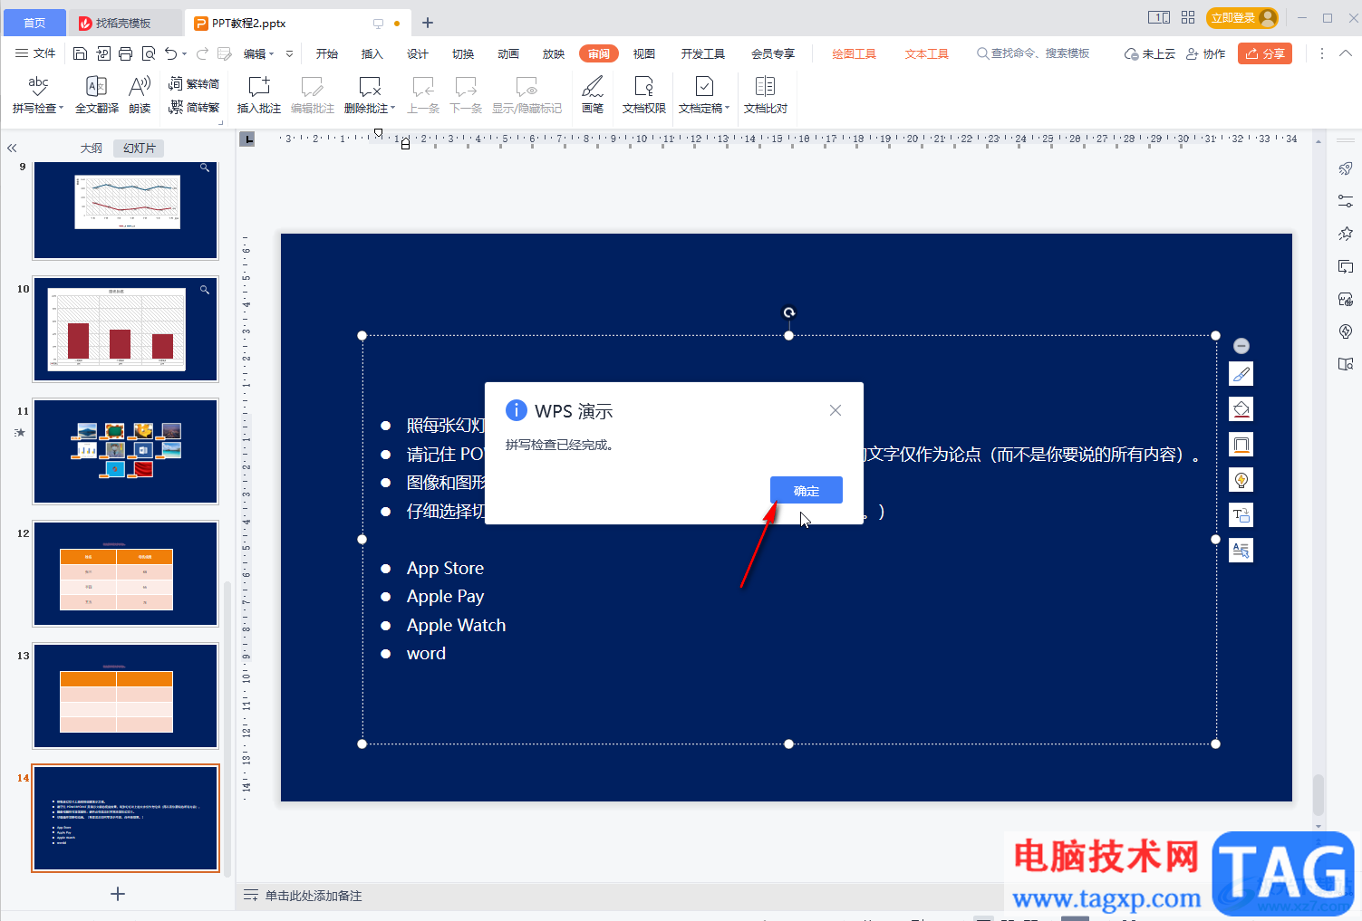Screen dimensions: 1362x921
Task: Click the 协作 collaborate button
Action: (1206, 54)
